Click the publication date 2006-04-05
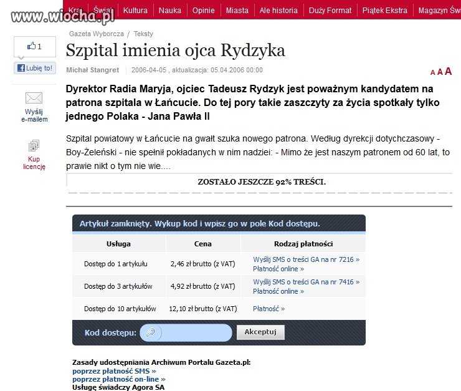Screen dimensions: 461x391 149,70
